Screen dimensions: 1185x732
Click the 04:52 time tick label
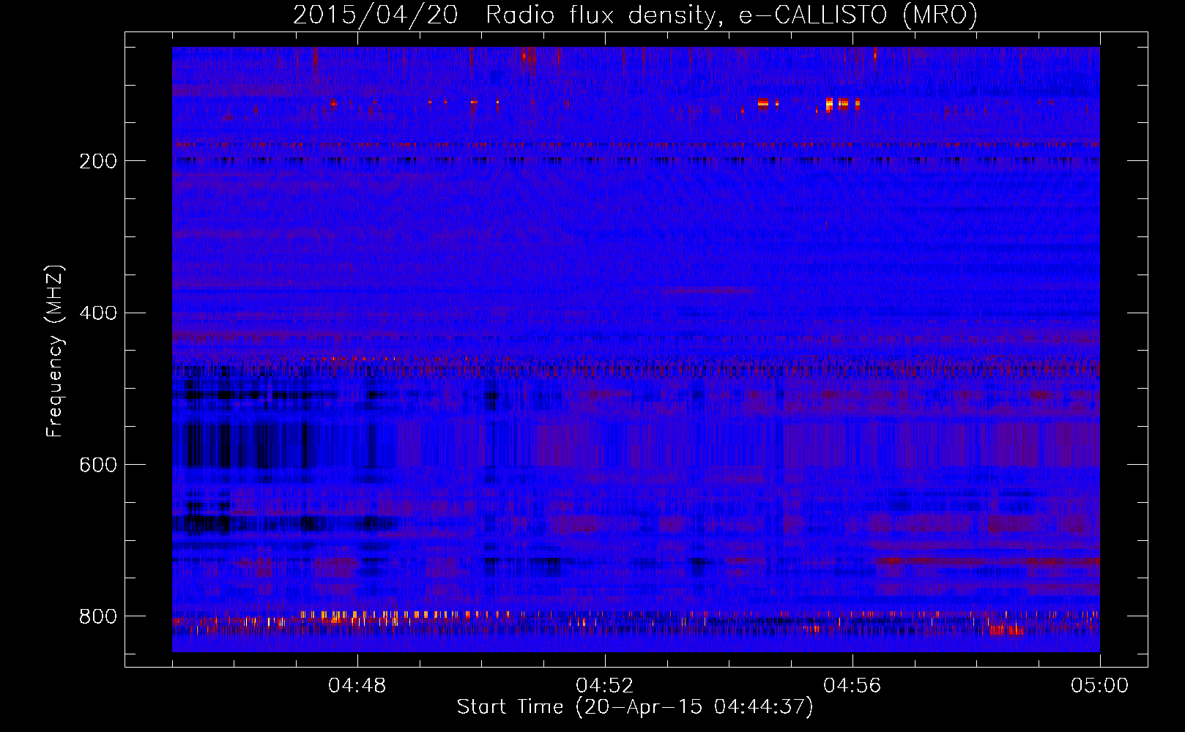click(605, 686)
